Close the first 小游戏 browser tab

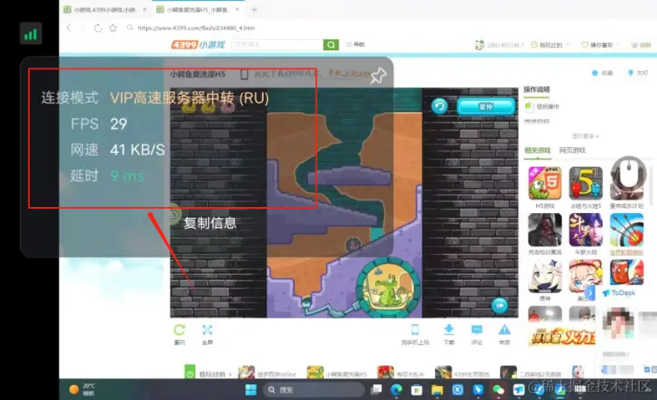(x=144, y=10)
